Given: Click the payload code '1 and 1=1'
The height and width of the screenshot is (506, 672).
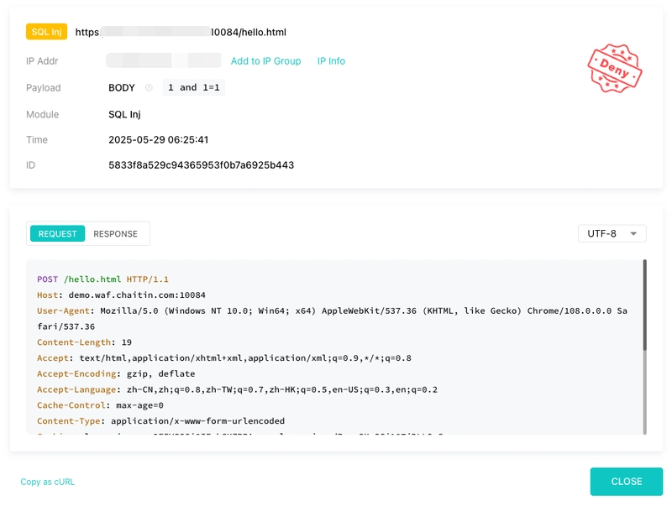Looking at the screenshot, I should (194, 88).
